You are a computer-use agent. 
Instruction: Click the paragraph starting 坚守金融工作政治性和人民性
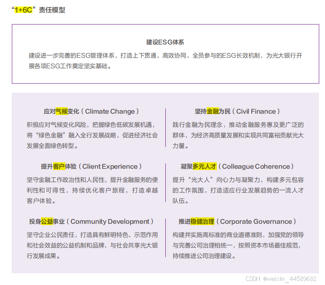click(92, 190)
